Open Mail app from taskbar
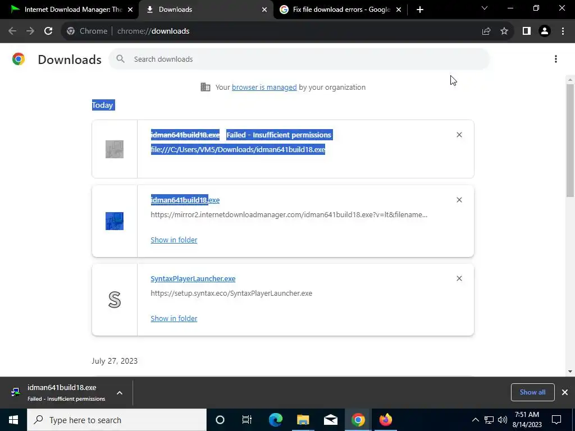 (330, 420)
